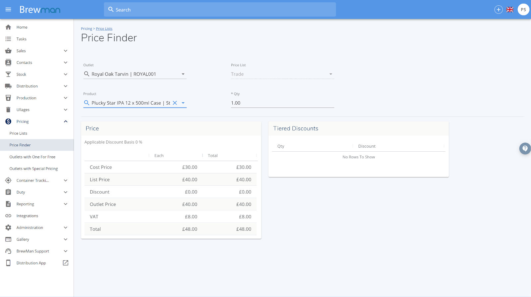Expand the Duty menu chevron

click(66, 192)
